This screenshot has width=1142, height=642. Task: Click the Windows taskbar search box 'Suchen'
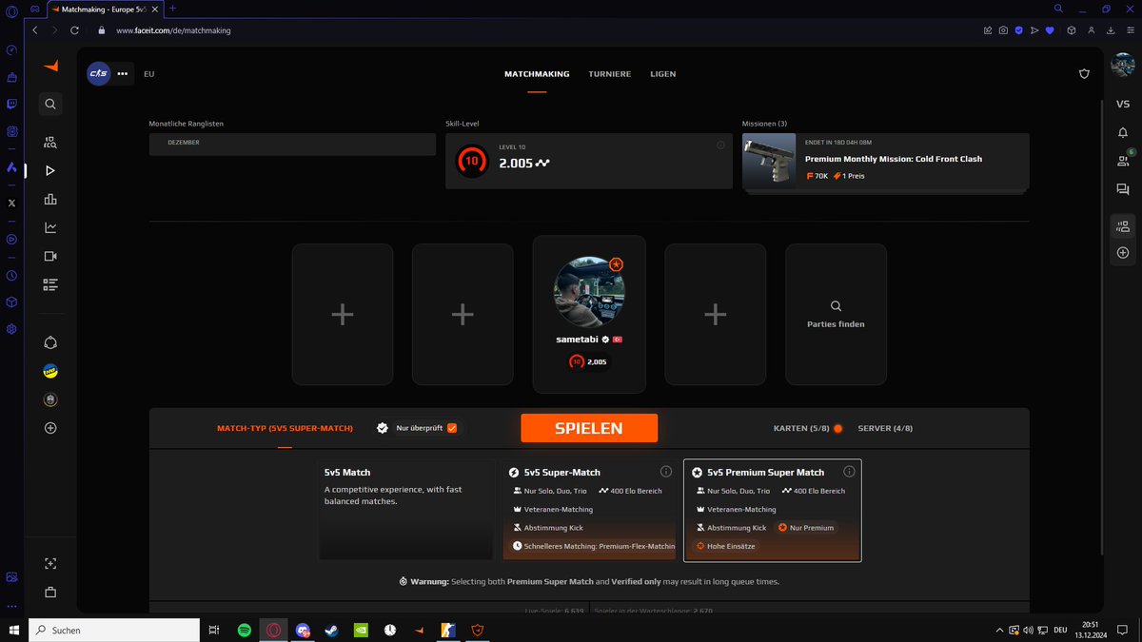pyautogui.click(x=114, y=630)
